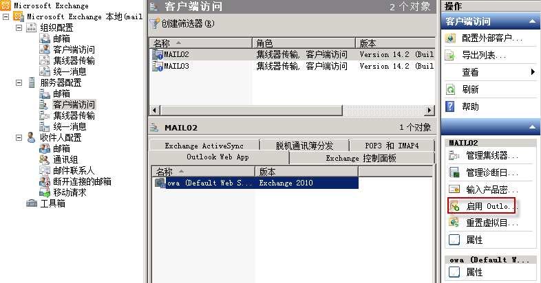This screenshot has width=541, height=283.
Task: Click 创建筛选器 (R) filter button
Action: 182,23
